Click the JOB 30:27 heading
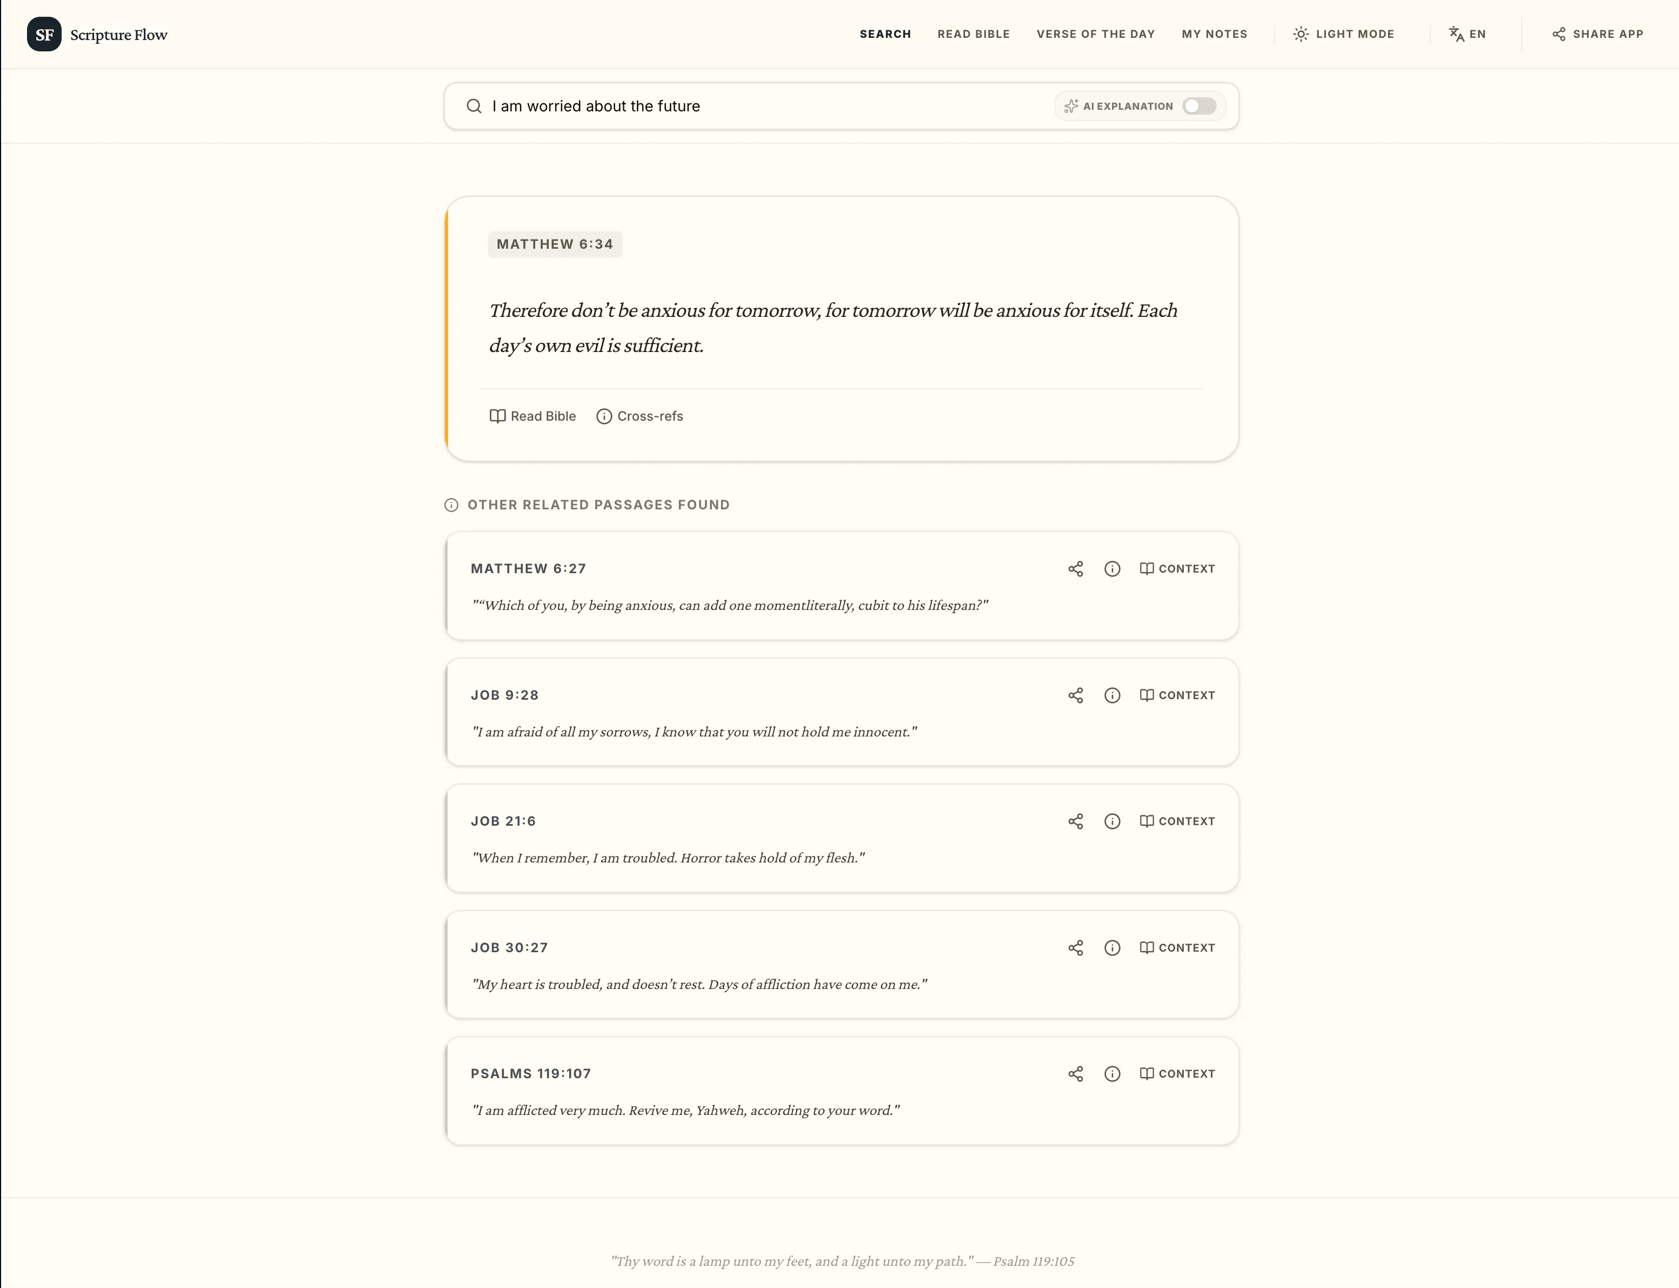Image resolution: width=1679 pixels, height=1288 pixels. tap(509, 947)
